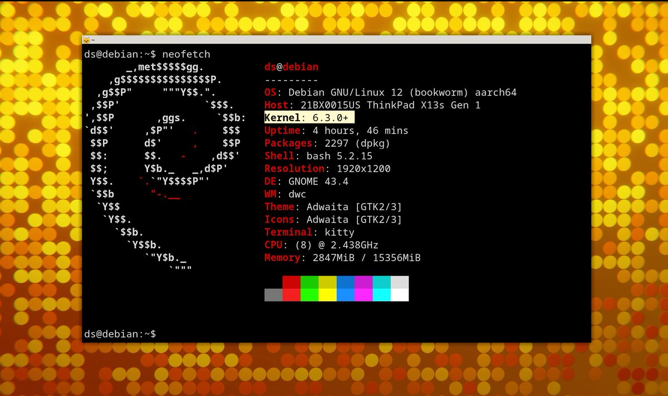Image resolution: width=668 pixels, height=396 pixels.
Task: Pick the bright magenta swatch in bottom row
Action: [x=364, y=295]
